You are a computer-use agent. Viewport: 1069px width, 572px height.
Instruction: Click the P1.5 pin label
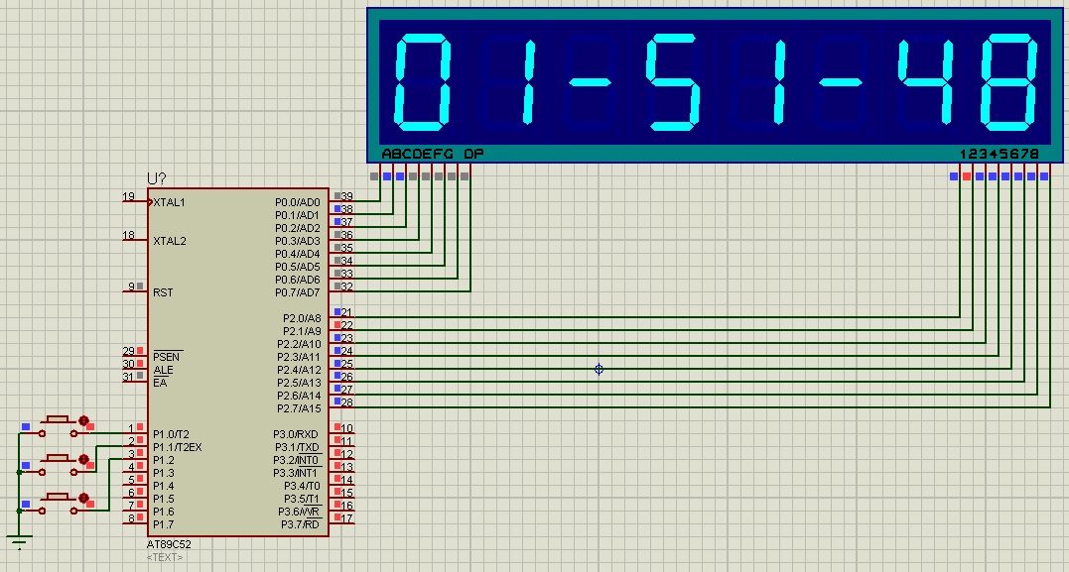[164, 500]
